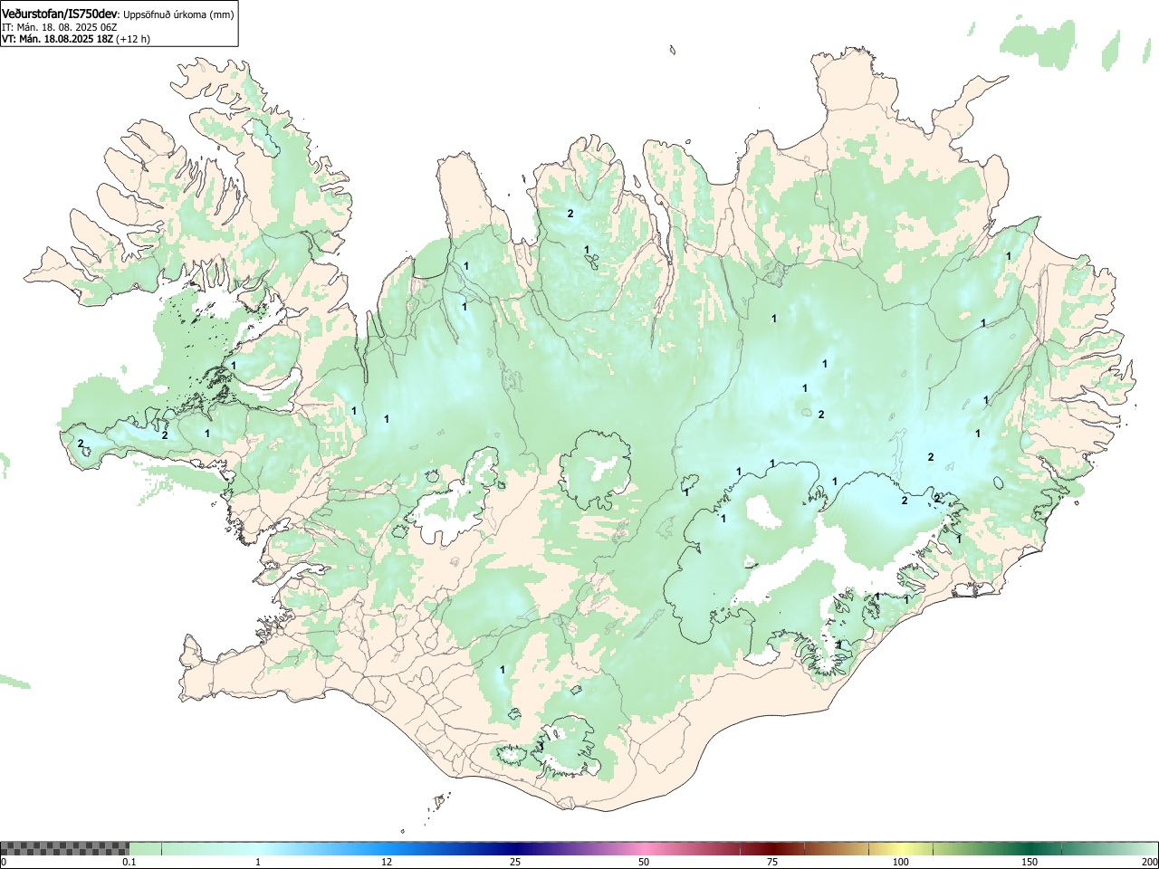The image size is (1159, 869).
Task: Click the '200' label on the color scale
Action: (x=1149, y=862)
